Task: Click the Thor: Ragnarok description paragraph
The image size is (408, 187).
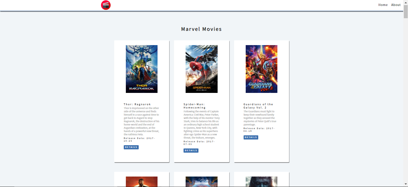Action: 142,121
